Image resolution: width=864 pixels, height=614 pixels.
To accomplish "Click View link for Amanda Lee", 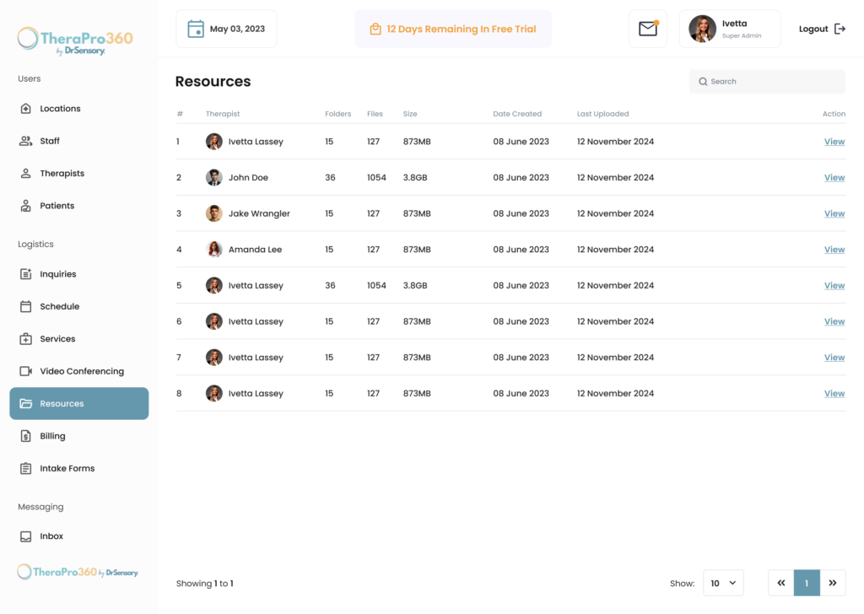I will pyautogui.click(x=834, y=250).
